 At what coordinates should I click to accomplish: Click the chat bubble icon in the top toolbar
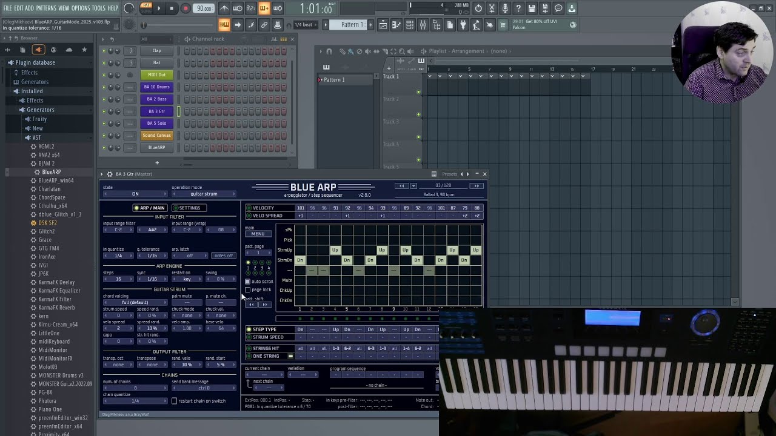click(558, 8)
